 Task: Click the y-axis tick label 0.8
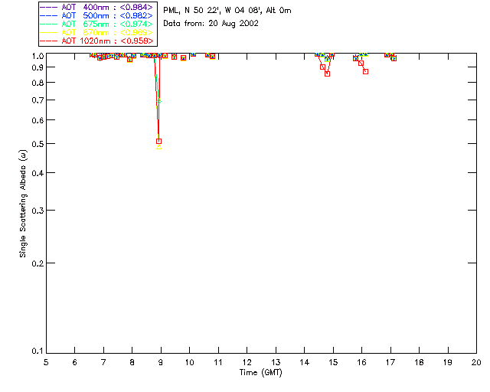click(38, 83)
